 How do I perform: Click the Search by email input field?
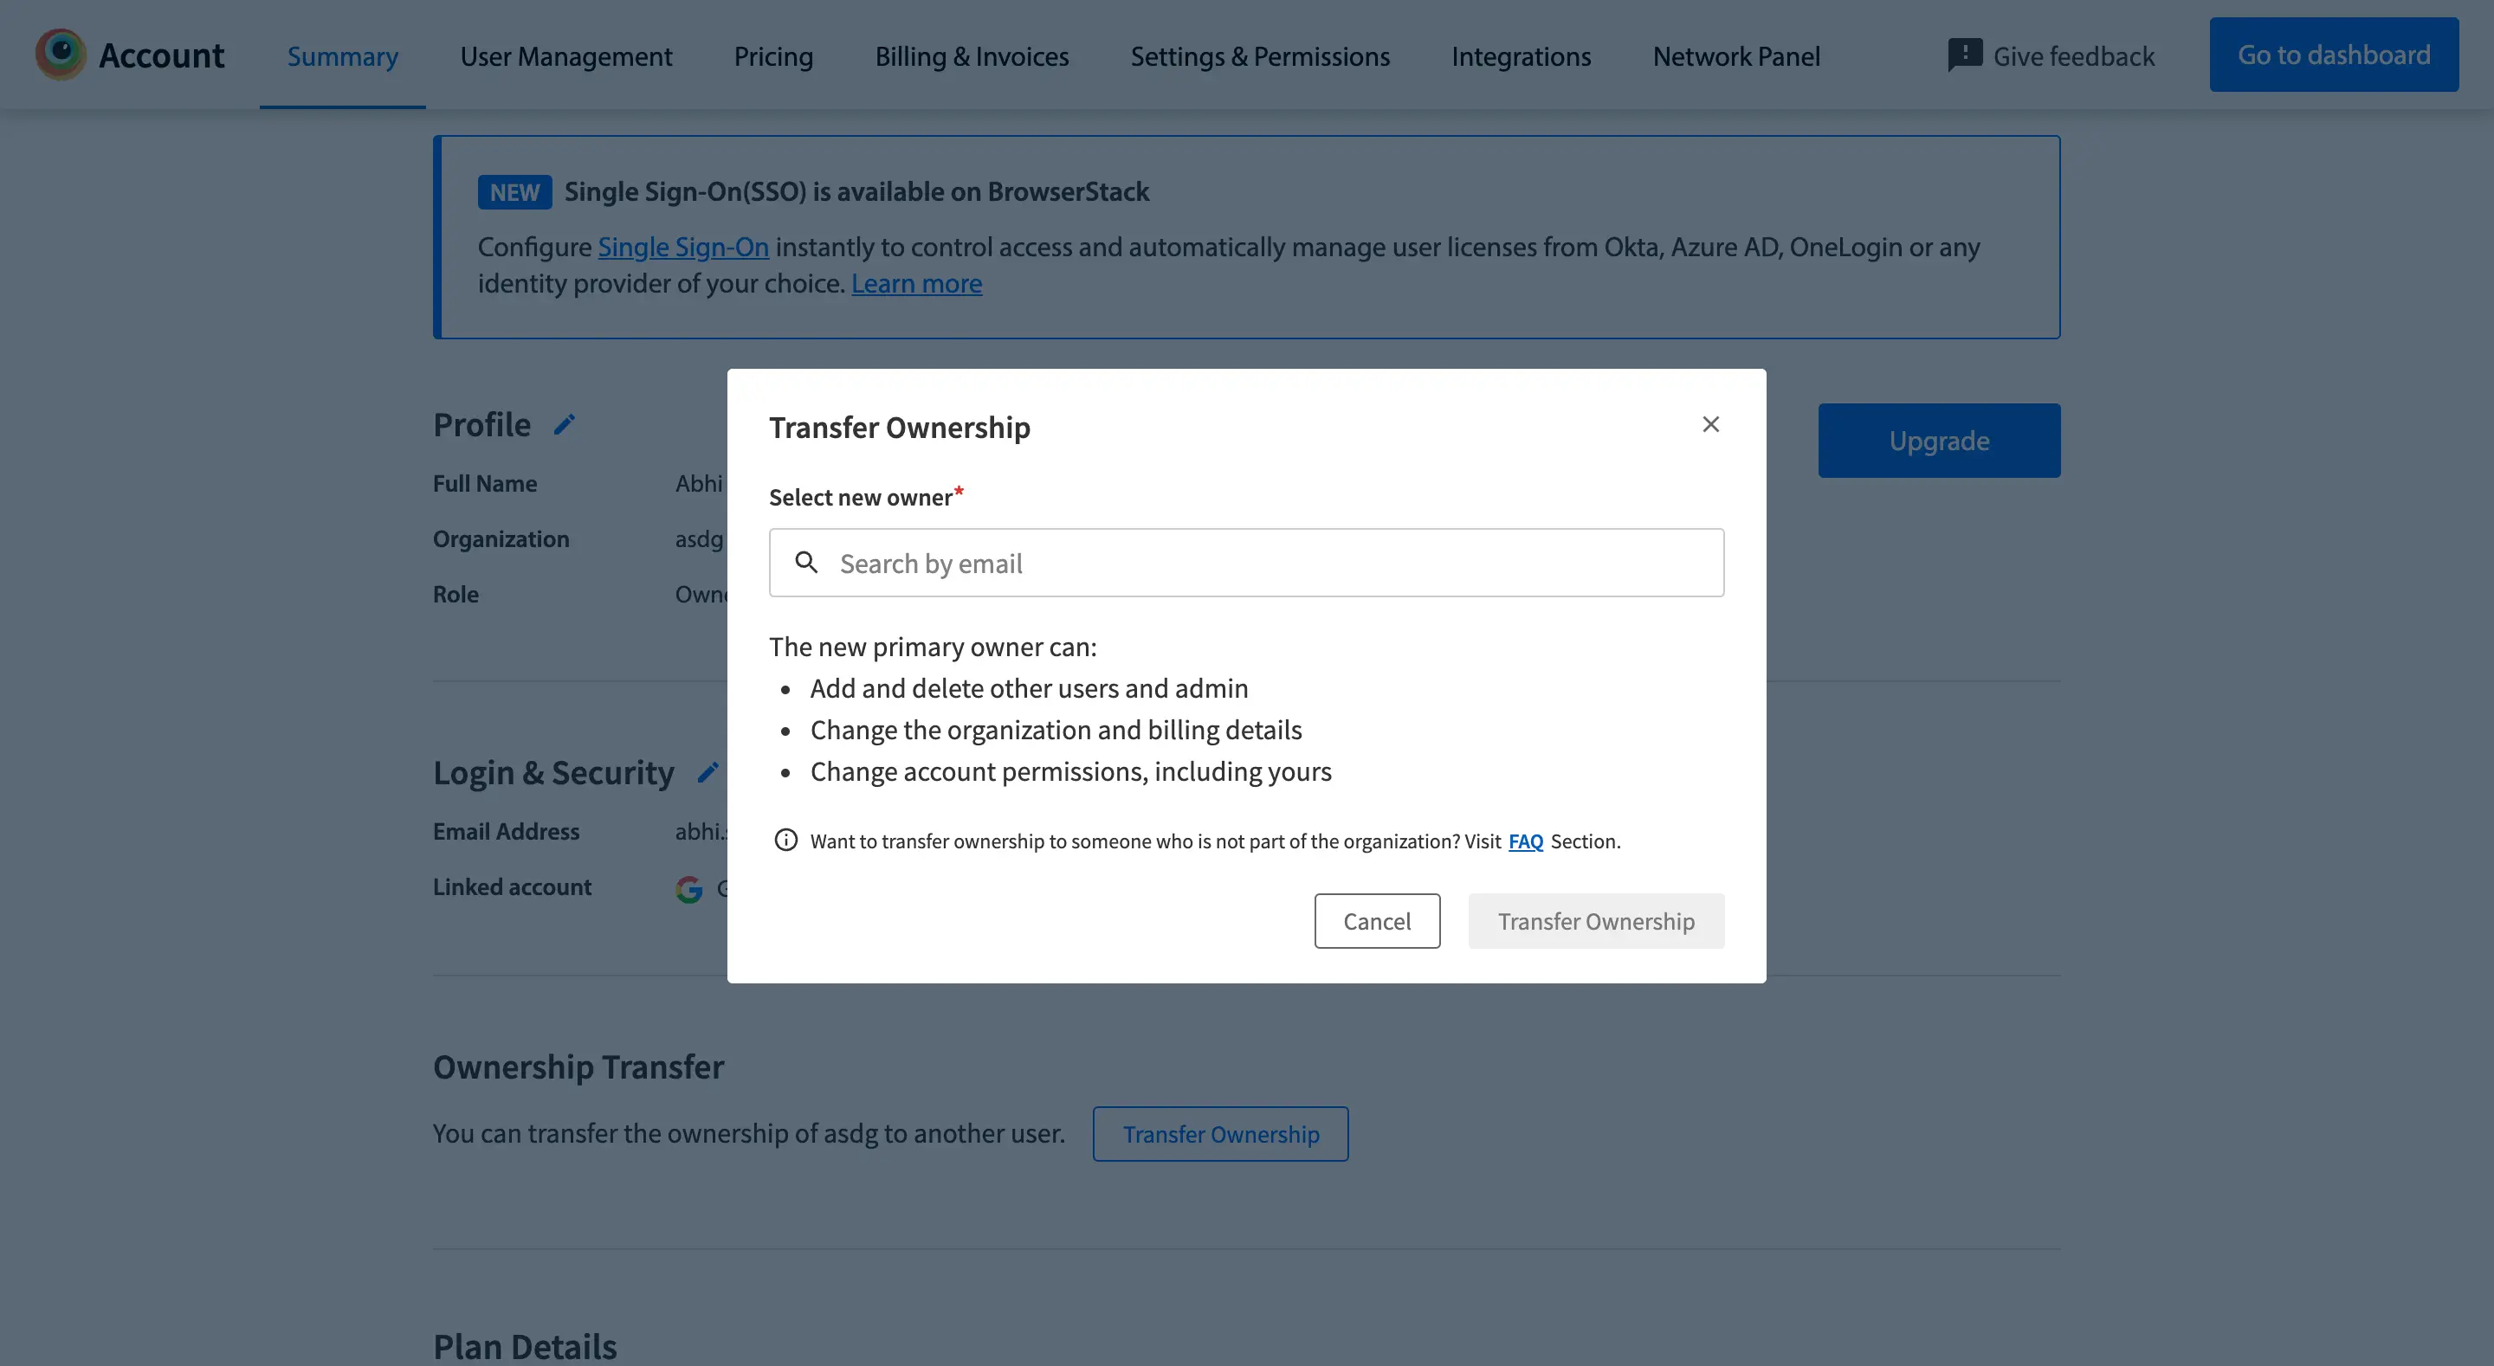pos(1246,563)
